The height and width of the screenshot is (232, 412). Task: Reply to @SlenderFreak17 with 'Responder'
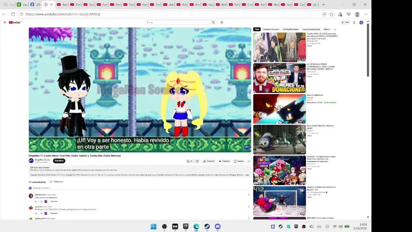point(54,201)
